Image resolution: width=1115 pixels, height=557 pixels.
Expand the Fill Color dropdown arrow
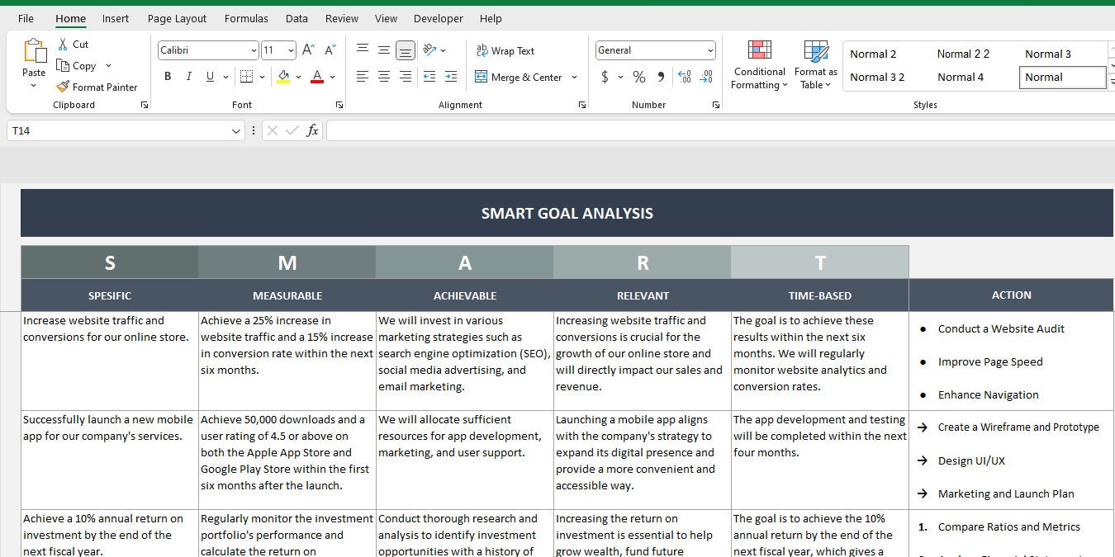(x=299, y=77)
